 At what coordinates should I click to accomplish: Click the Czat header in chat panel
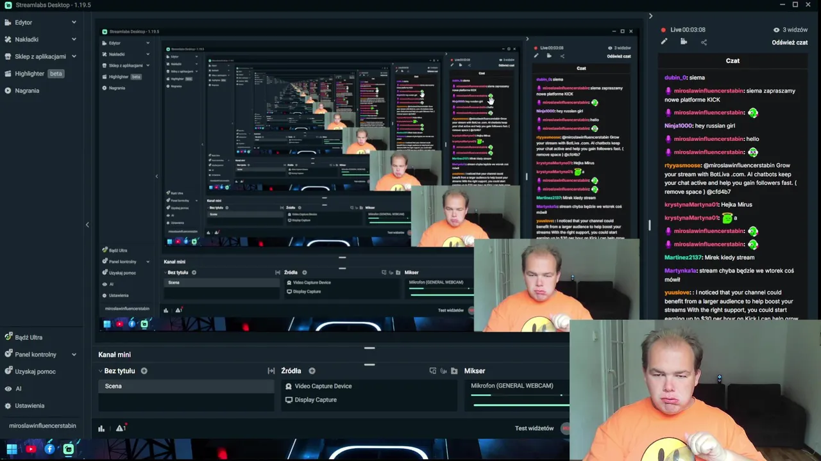tap(732, 61)
